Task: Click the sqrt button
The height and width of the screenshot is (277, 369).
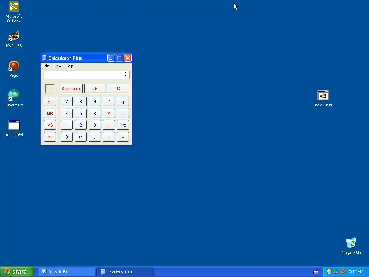Action: pyautogui.click(x=123, y=101)
